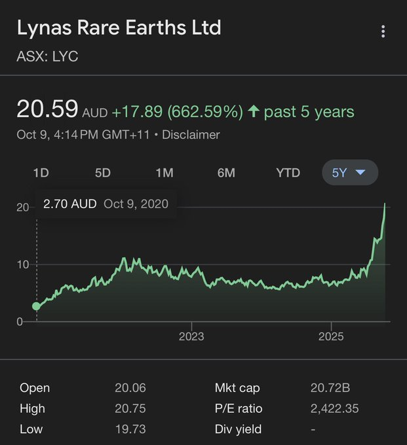Click the P/E ratio value 2,422.35
407x445 pixels.
(334, 408)
